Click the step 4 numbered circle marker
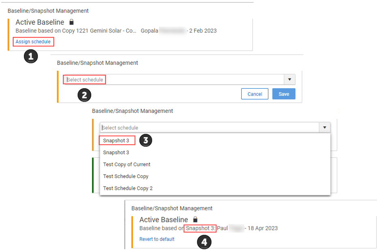Viewport: 377px width, 250px height. coord(204,242)
